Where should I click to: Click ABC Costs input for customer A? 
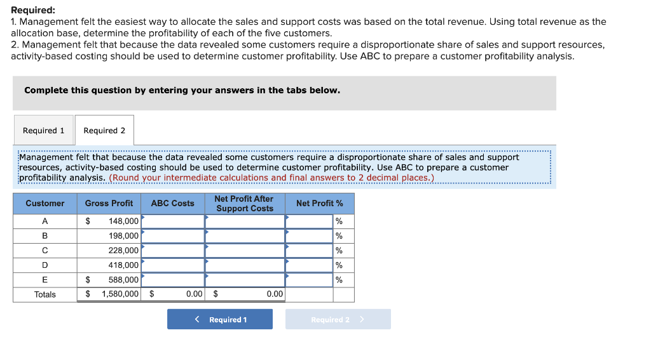tap(173, 221)
